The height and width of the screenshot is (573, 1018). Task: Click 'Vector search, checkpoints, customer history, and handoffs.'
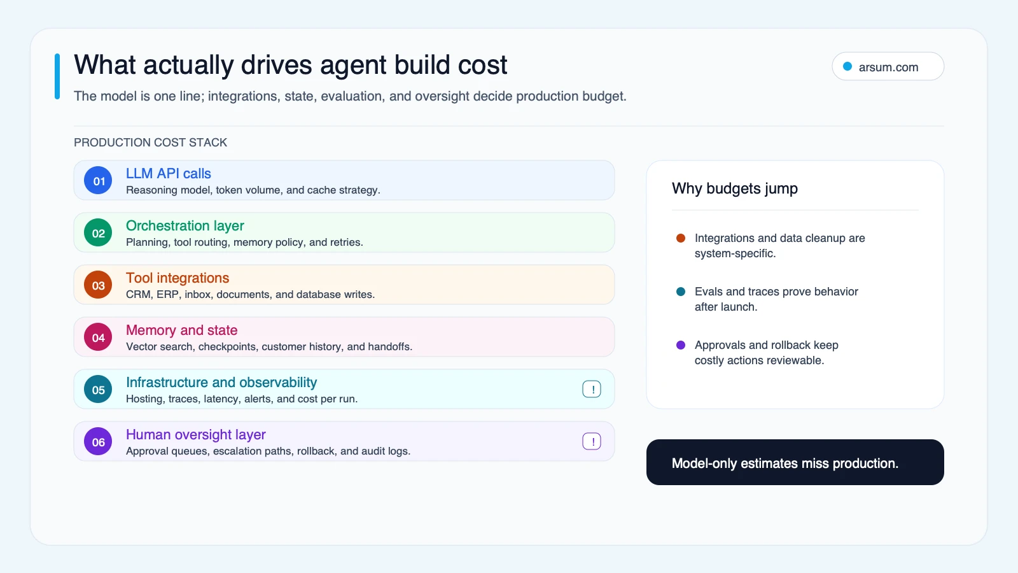tap(269, 346)
